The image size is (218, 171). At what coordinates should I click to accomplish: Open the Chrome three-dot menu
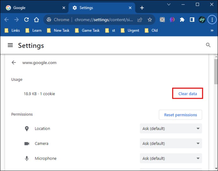(x=212, y=20)
